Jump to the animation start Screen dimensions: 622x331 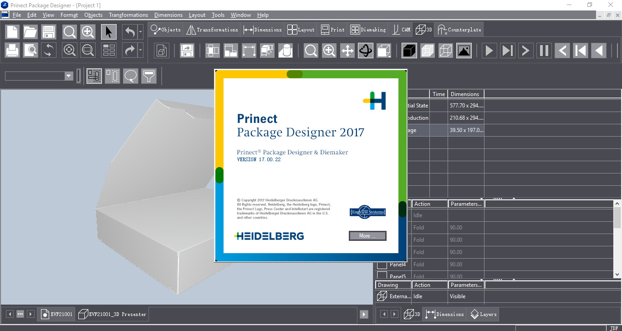580,50
